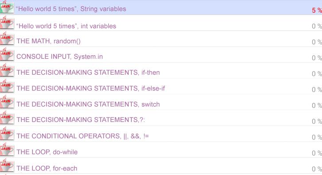Click Java icon beside for-each loop lesson
The image size is (322, 175).
click(7, 166)
